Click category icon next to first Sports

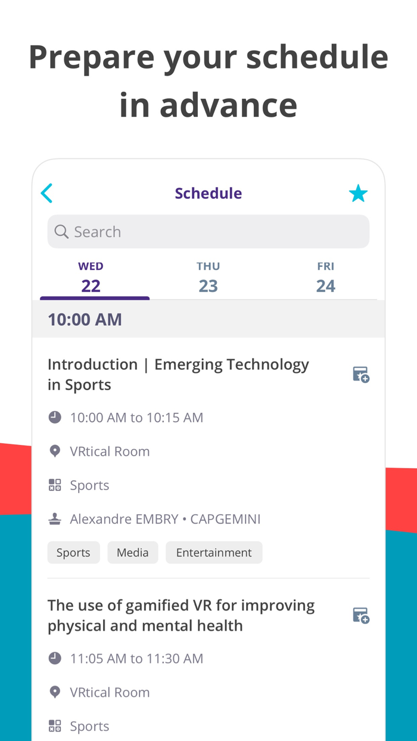pos(55,485)
